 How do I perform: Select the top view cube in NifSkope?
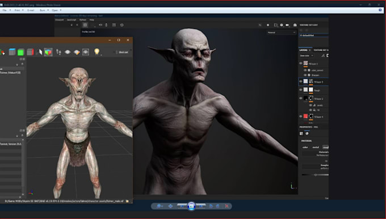click(12, 52)
